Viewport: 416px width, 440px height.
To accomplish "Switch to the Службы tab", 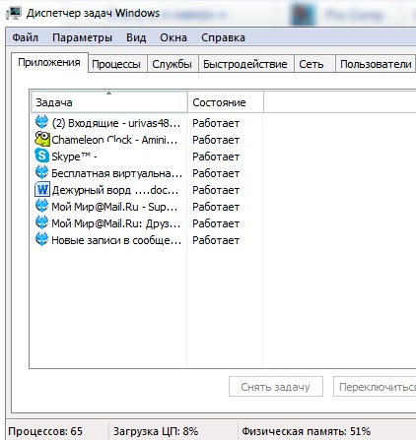I will point(173,64).
